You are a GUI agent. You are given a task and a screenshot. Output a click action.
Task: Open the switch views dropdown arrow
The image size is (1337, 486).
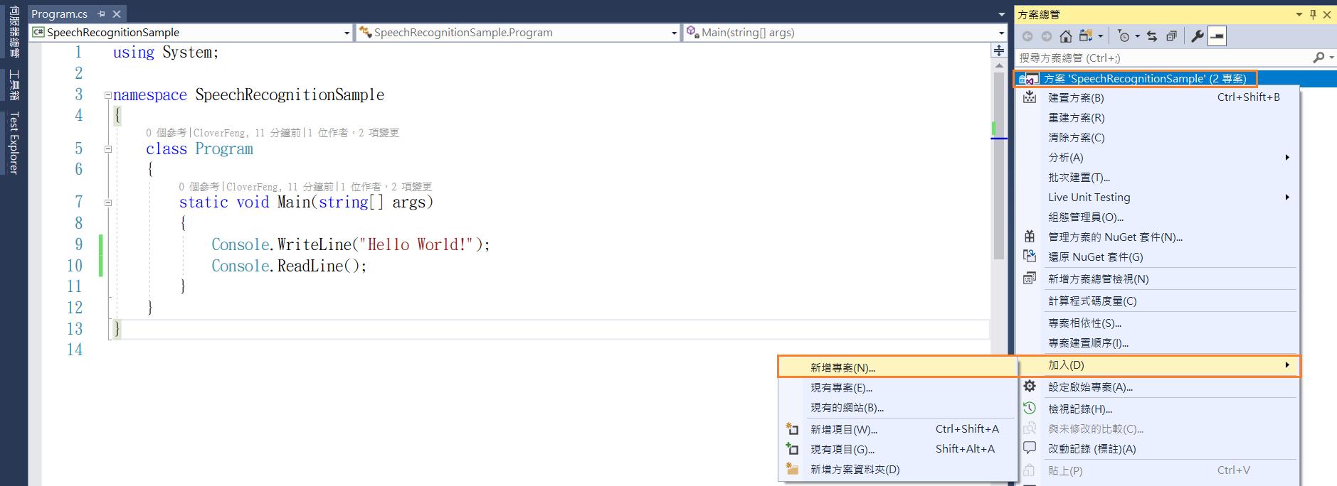pos(1100,36)
